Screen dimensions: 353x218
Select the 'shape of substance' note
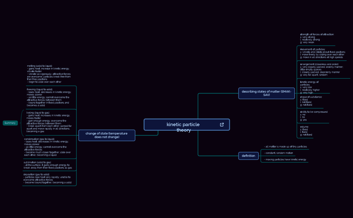coord(311,101)
